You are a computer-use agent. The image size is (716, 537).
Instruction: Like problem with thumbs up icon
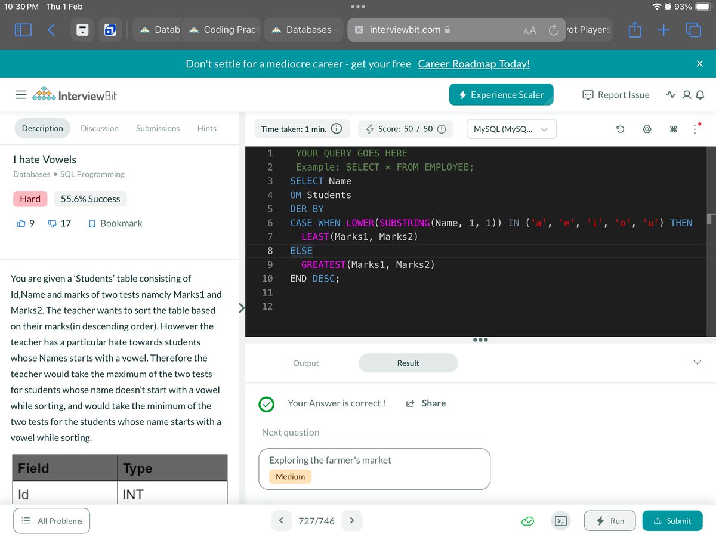[x=21, y=223]
